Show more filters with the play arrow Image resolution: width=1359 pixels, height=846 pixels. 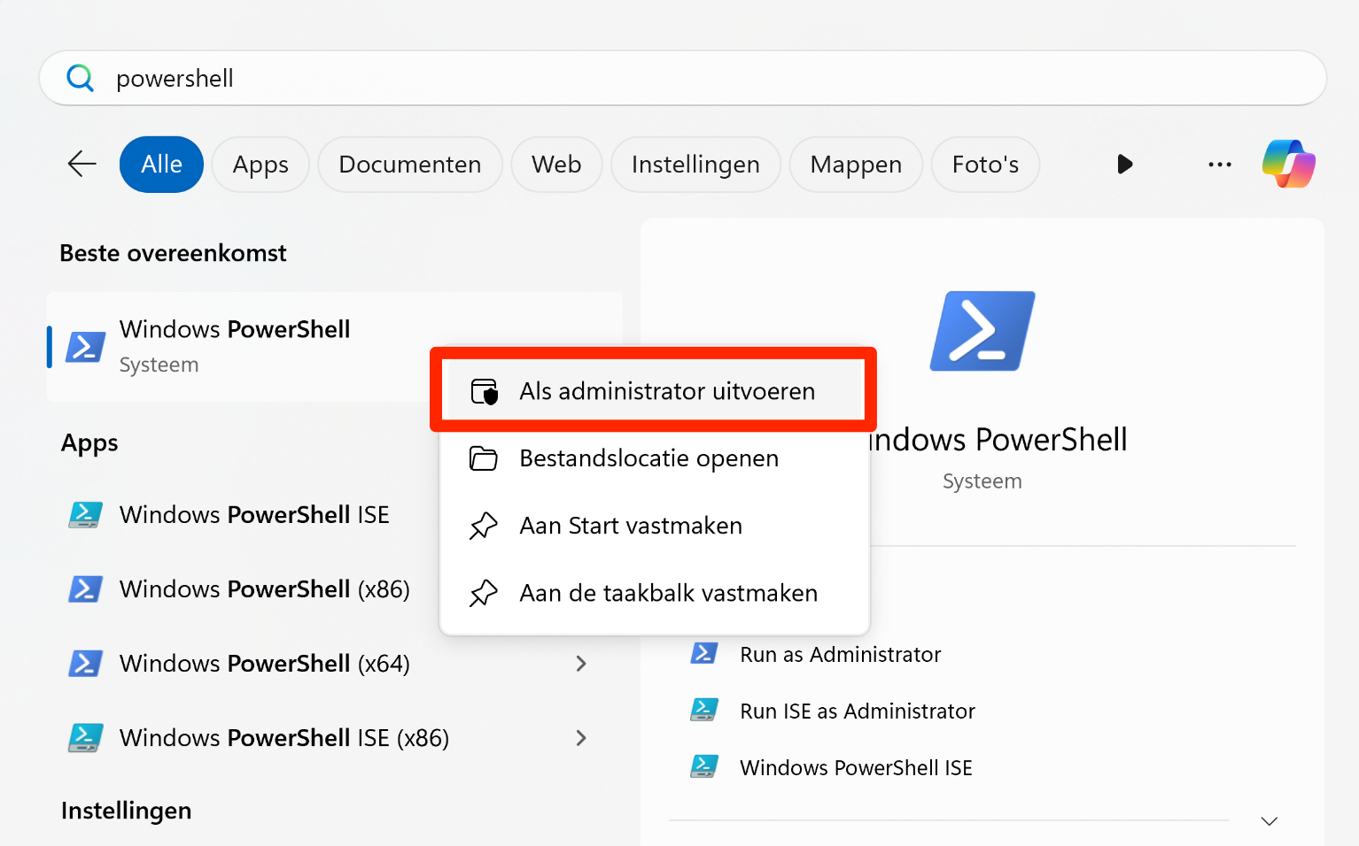click(1124, 164)
